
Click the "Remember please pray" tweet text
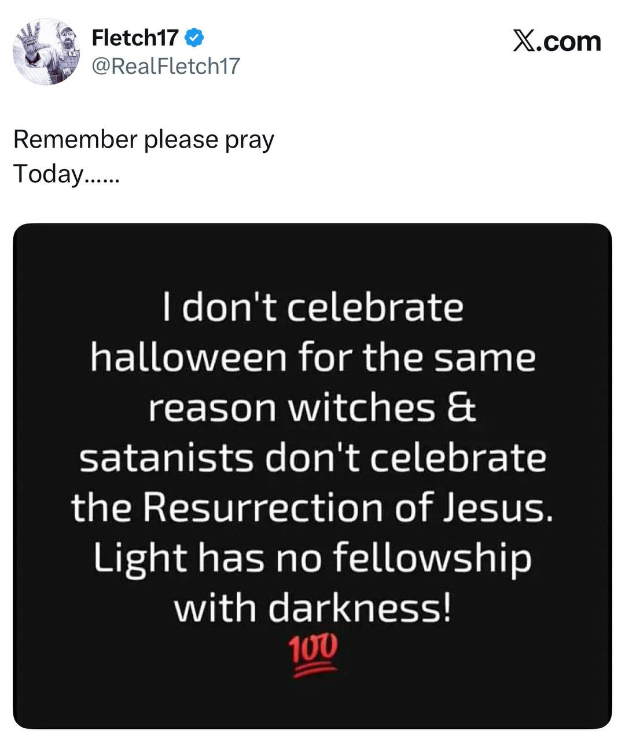click(144, 140)
